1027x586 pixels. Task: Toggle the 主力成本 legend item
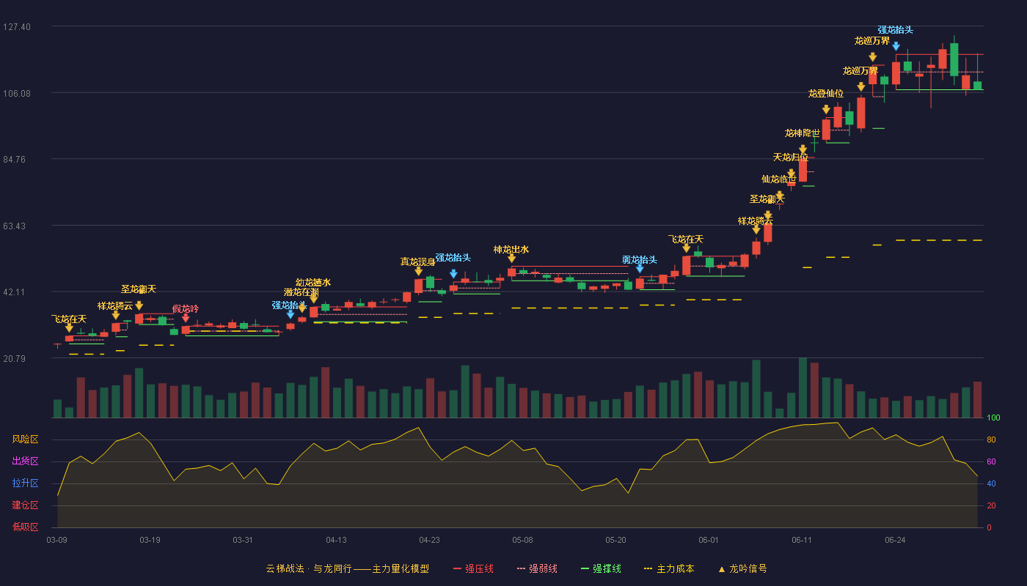tap(668, 568)
